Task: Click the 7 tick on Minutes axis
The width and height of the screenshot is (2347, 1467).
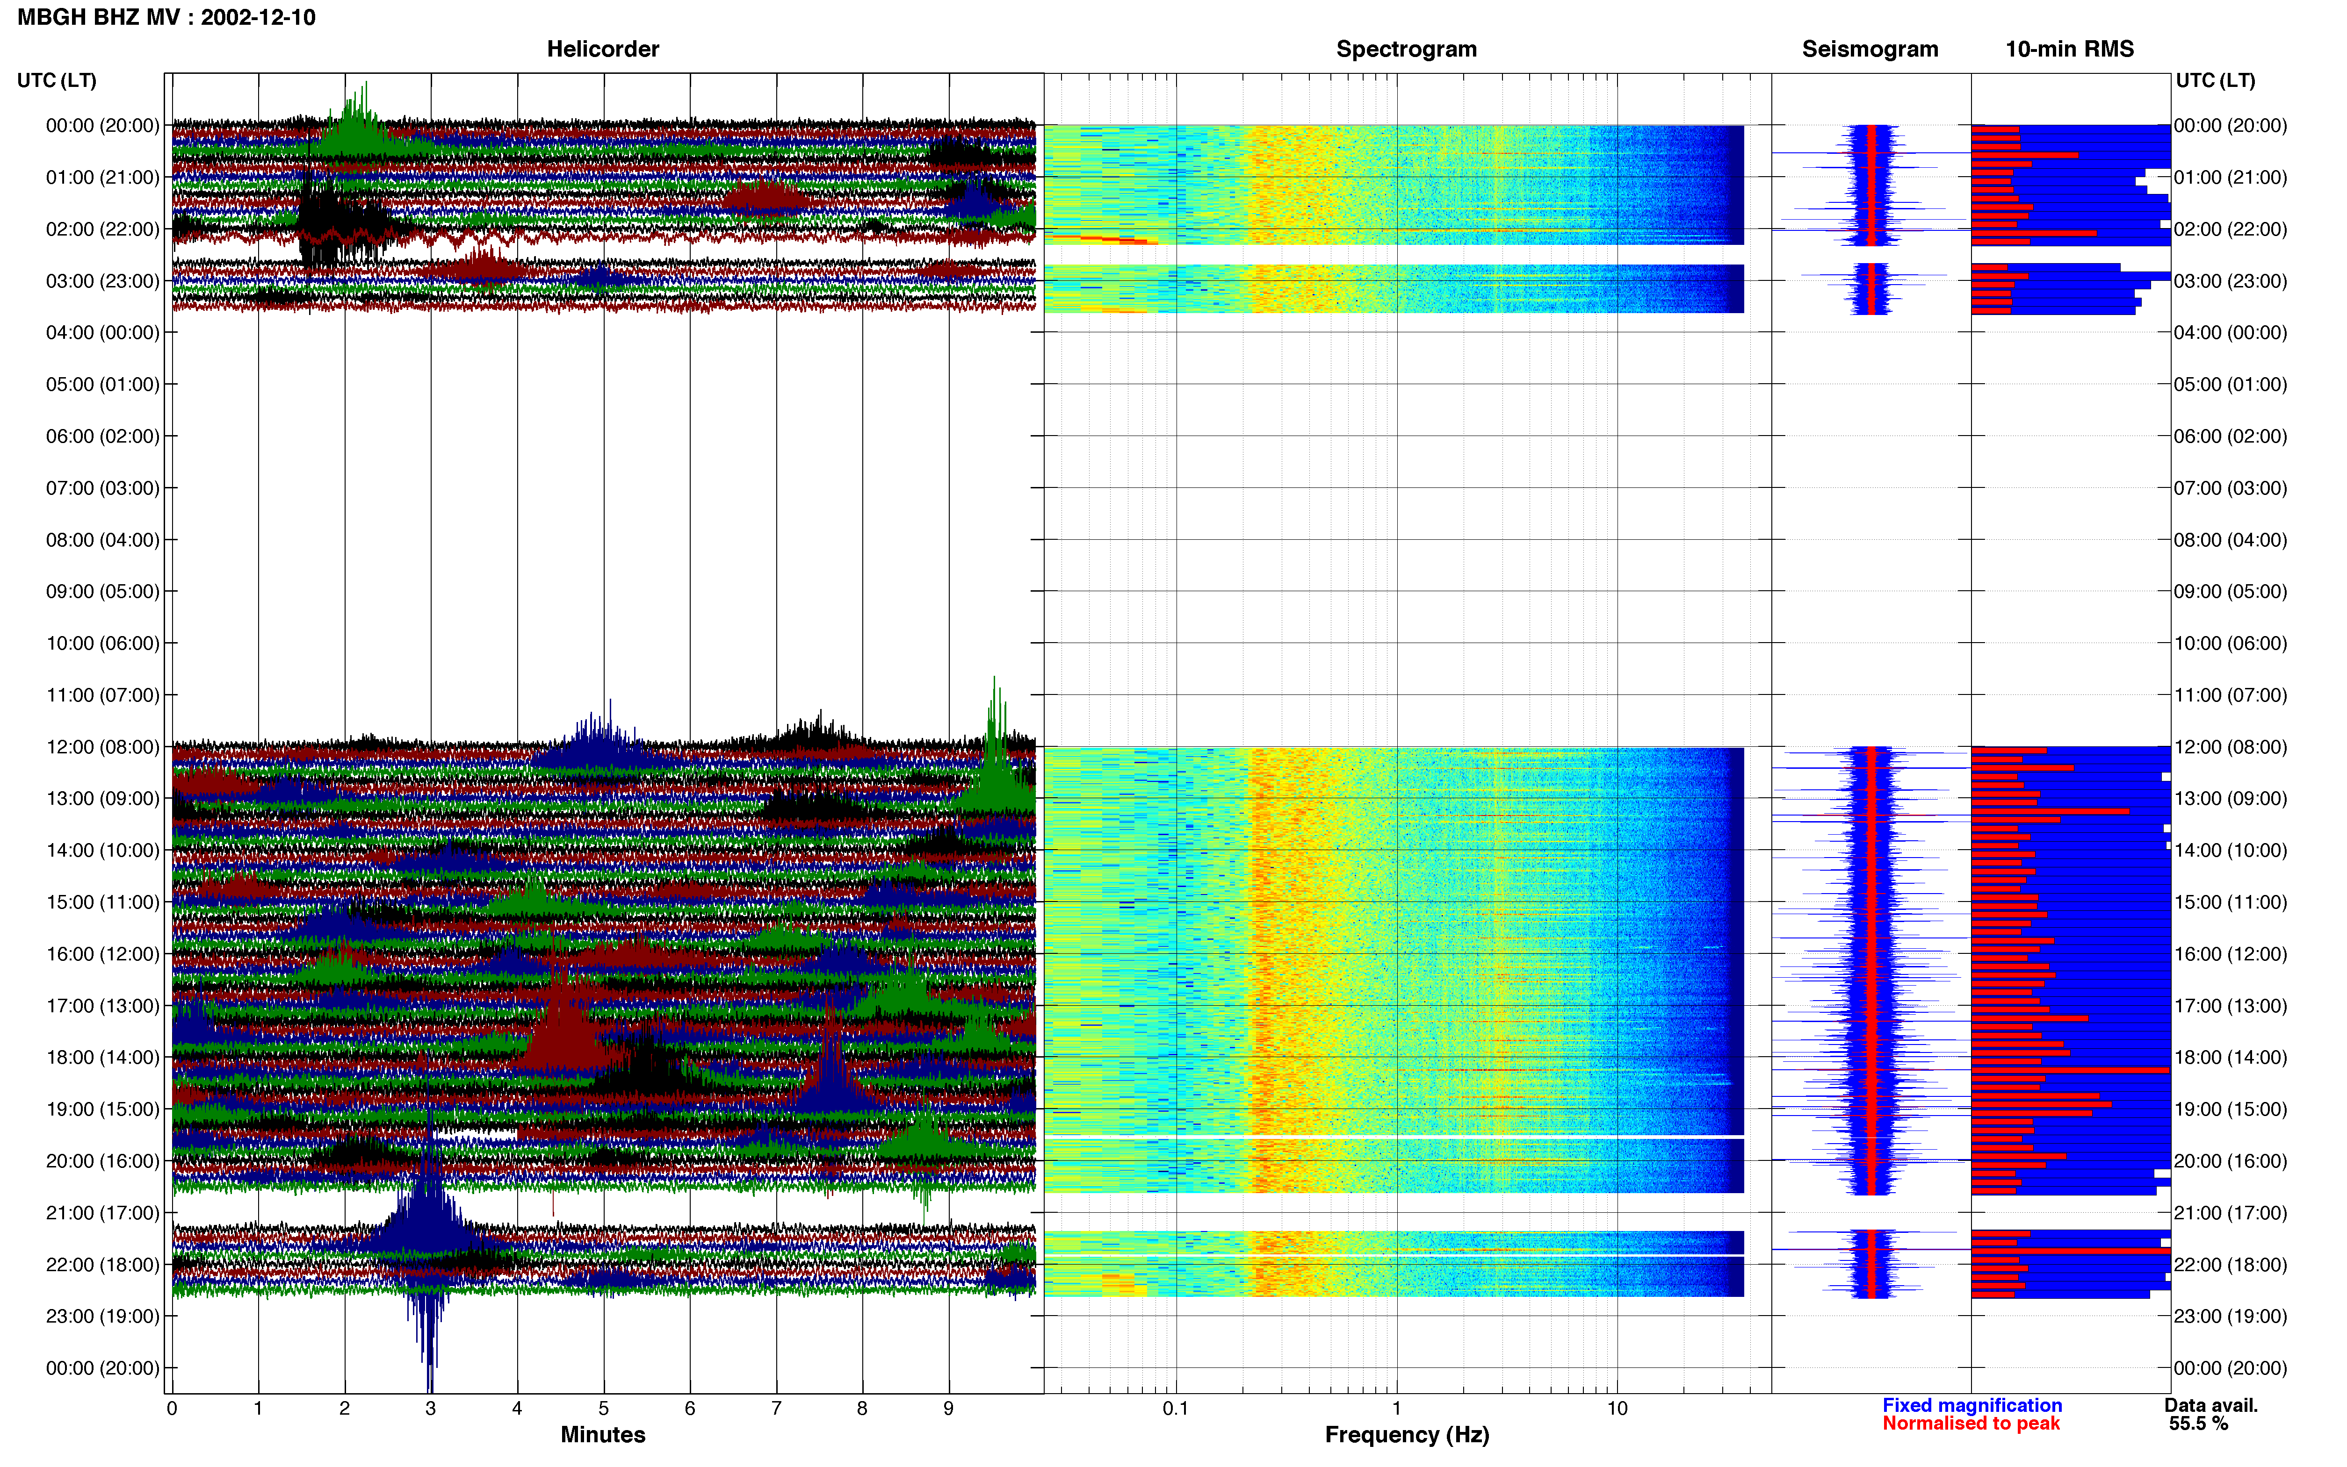Action: click(x=777, y=1409)
